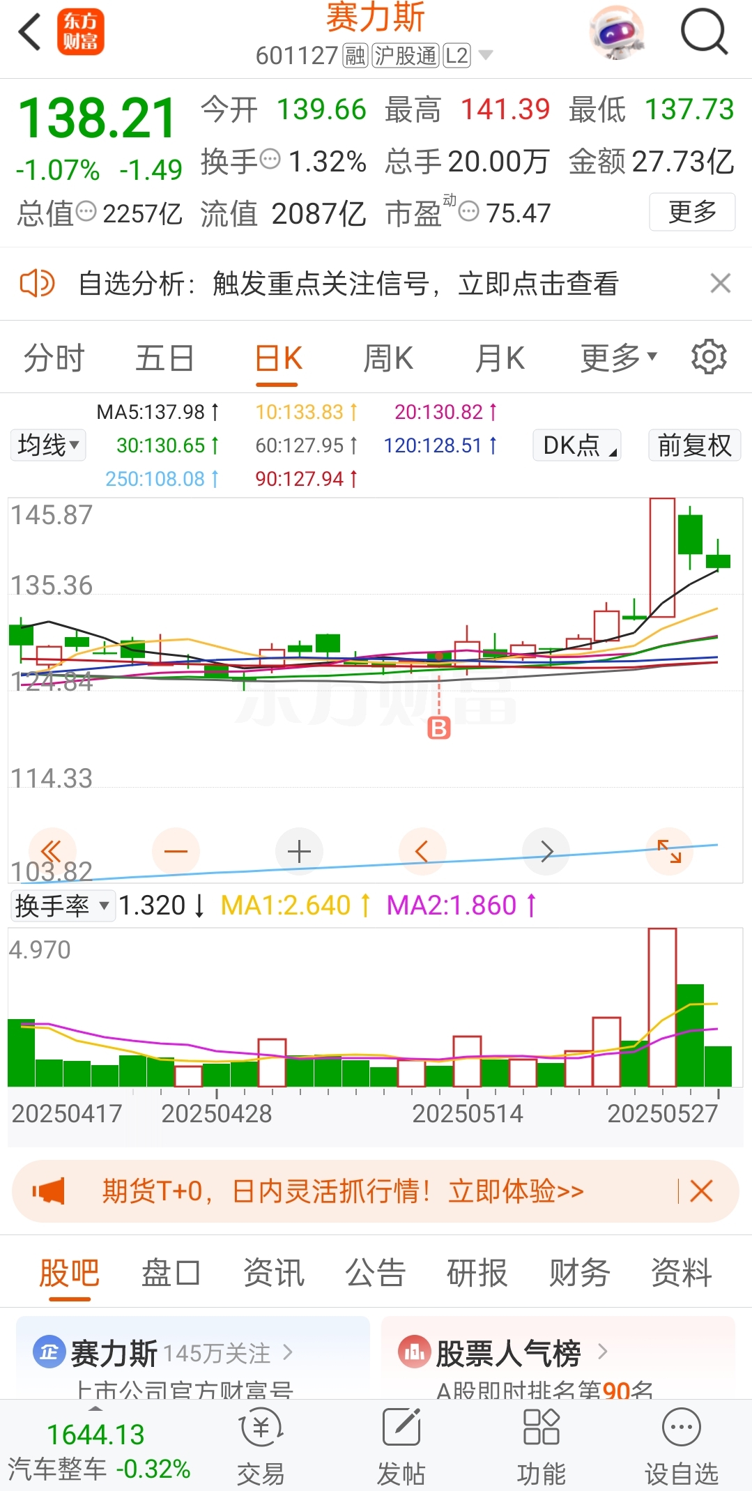Expand stock selector arrow beside L2
Viewport: 752px width, 1491px height.
(x=486, y=55)
